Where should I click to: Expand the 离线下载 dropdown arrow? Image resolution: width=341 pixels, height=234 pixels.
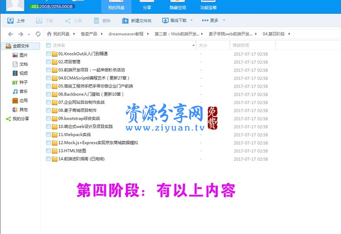click(x=191, y=20)
